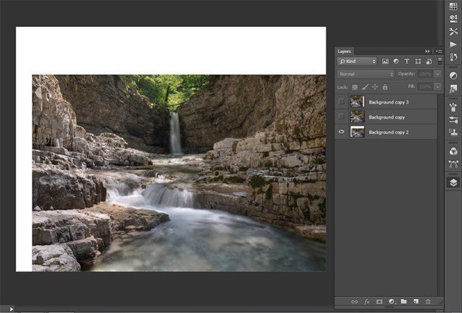Click the delete layer trash icon
The width and height of the screenshot is (462, 313).
click(428, 301)
